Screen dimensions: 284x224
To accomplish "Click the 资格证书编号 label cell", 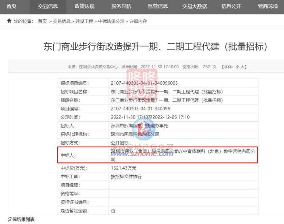I will pyautogui.click(x=83, y=202).
